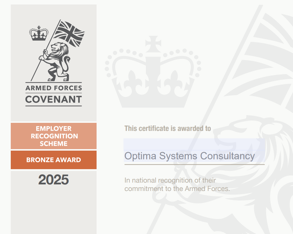Click the "commitment to the Armed Forces." line
This screenshot has height=234, width=293.
[177, 189]
